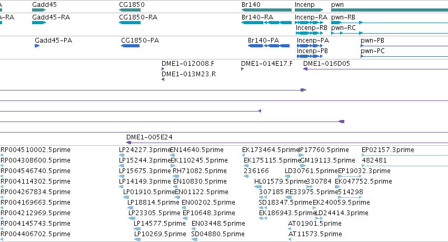Select the EN14640.5prime EST label
This screenshot has width=448, height=242.
pyautogui.click(x=197, y=150)
